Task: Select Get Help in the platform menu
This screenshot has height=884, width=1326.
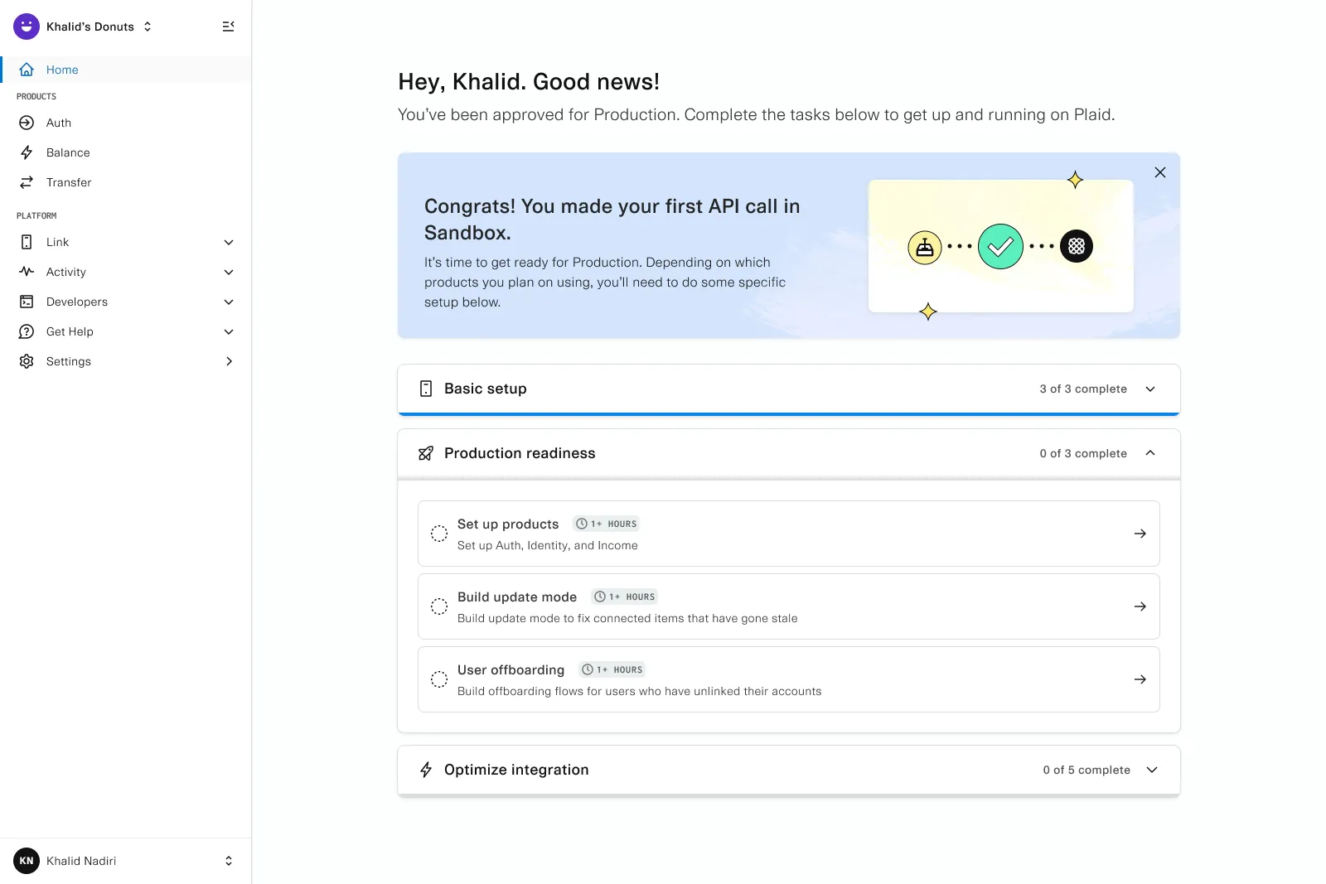Action: pyautogui.click(x=126, y=331)
